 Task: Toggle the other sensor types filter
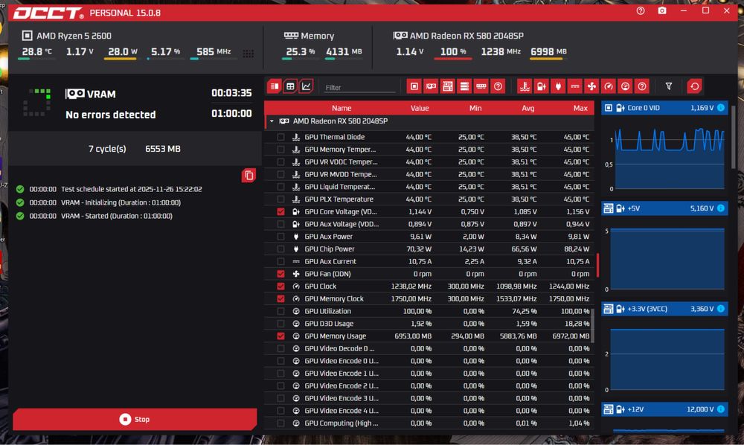pos(642,86)
